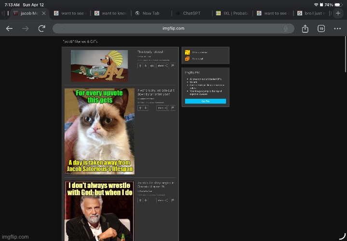Click the Make a meme pinwheel icon

[x=187, y=52]
